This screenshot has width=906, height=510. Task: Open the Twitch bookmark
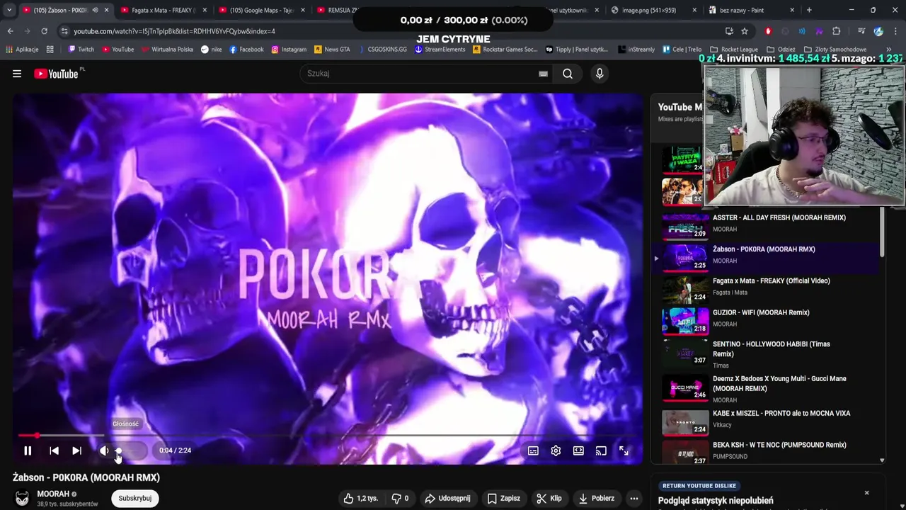click(x=81, y=50)
